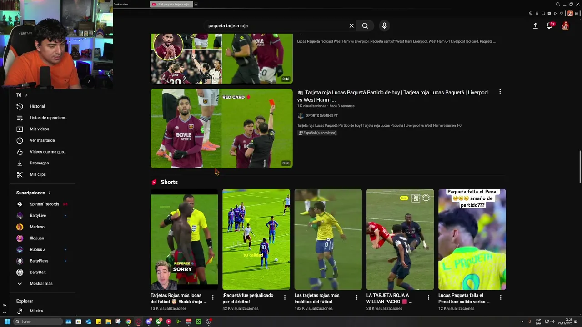582x327 pixels.
Task: Click the Merluso channel avatar
Action: 20,227
